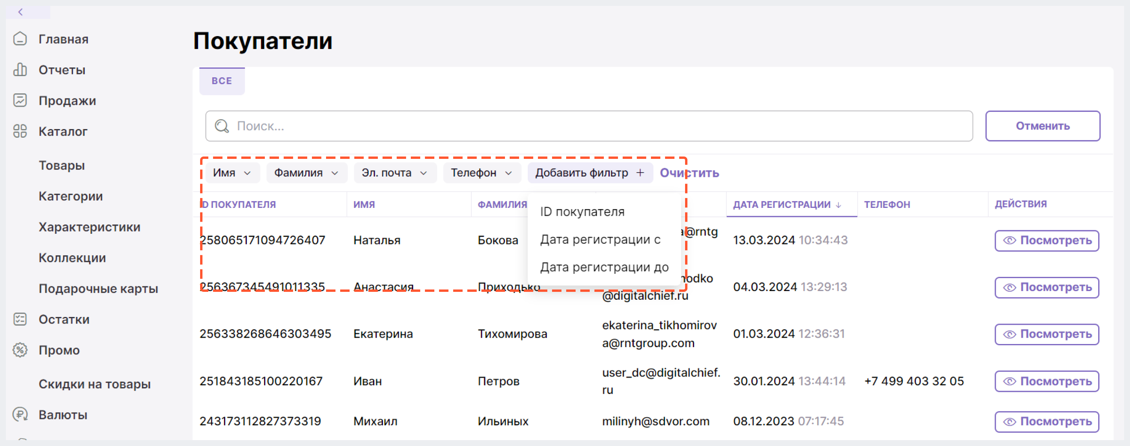Click Посмотреть for Иван Петров

(x=1047, y=381)
